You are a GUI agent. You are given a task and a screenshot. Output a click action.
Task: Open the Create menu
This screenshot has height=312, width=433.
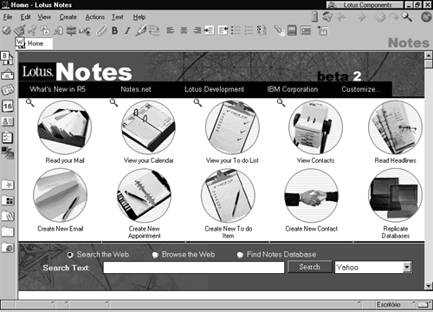click(x=68, y=17)
